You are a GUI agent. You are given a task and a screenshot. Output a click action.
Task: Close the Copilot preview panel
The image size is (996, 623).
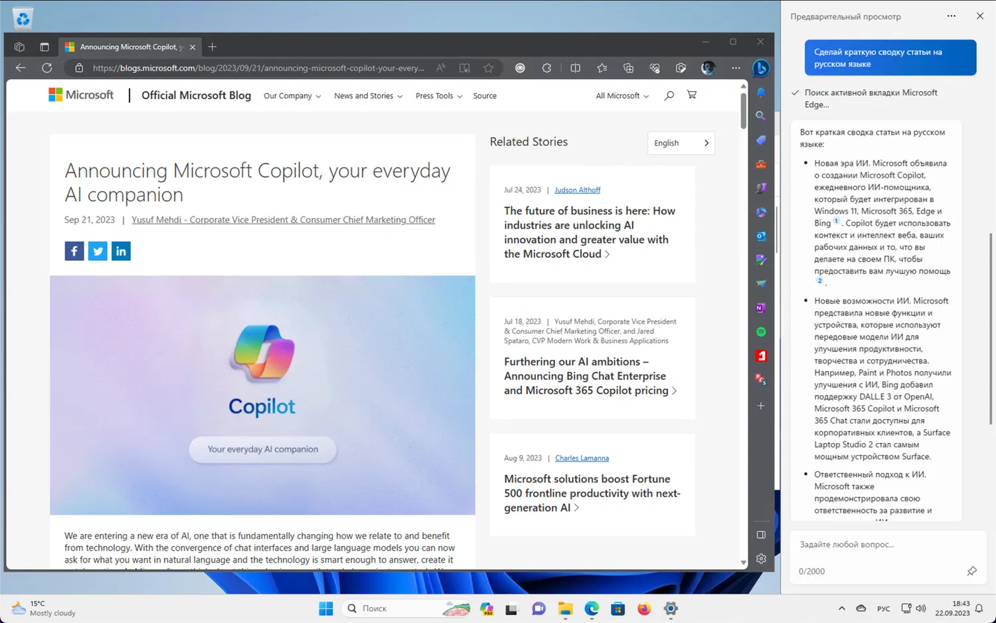pyautogui.click(x=980, y=16)
